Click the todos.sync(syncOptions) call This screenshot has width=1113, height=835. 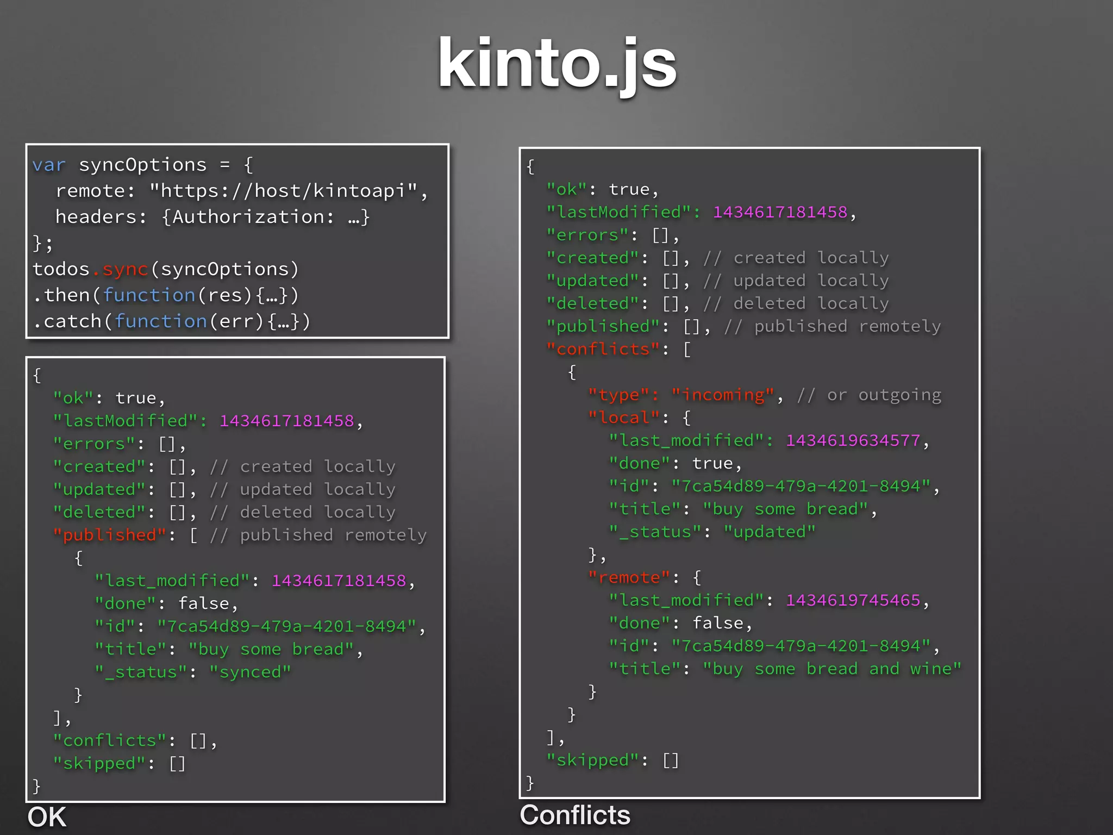tap(166, 269)
